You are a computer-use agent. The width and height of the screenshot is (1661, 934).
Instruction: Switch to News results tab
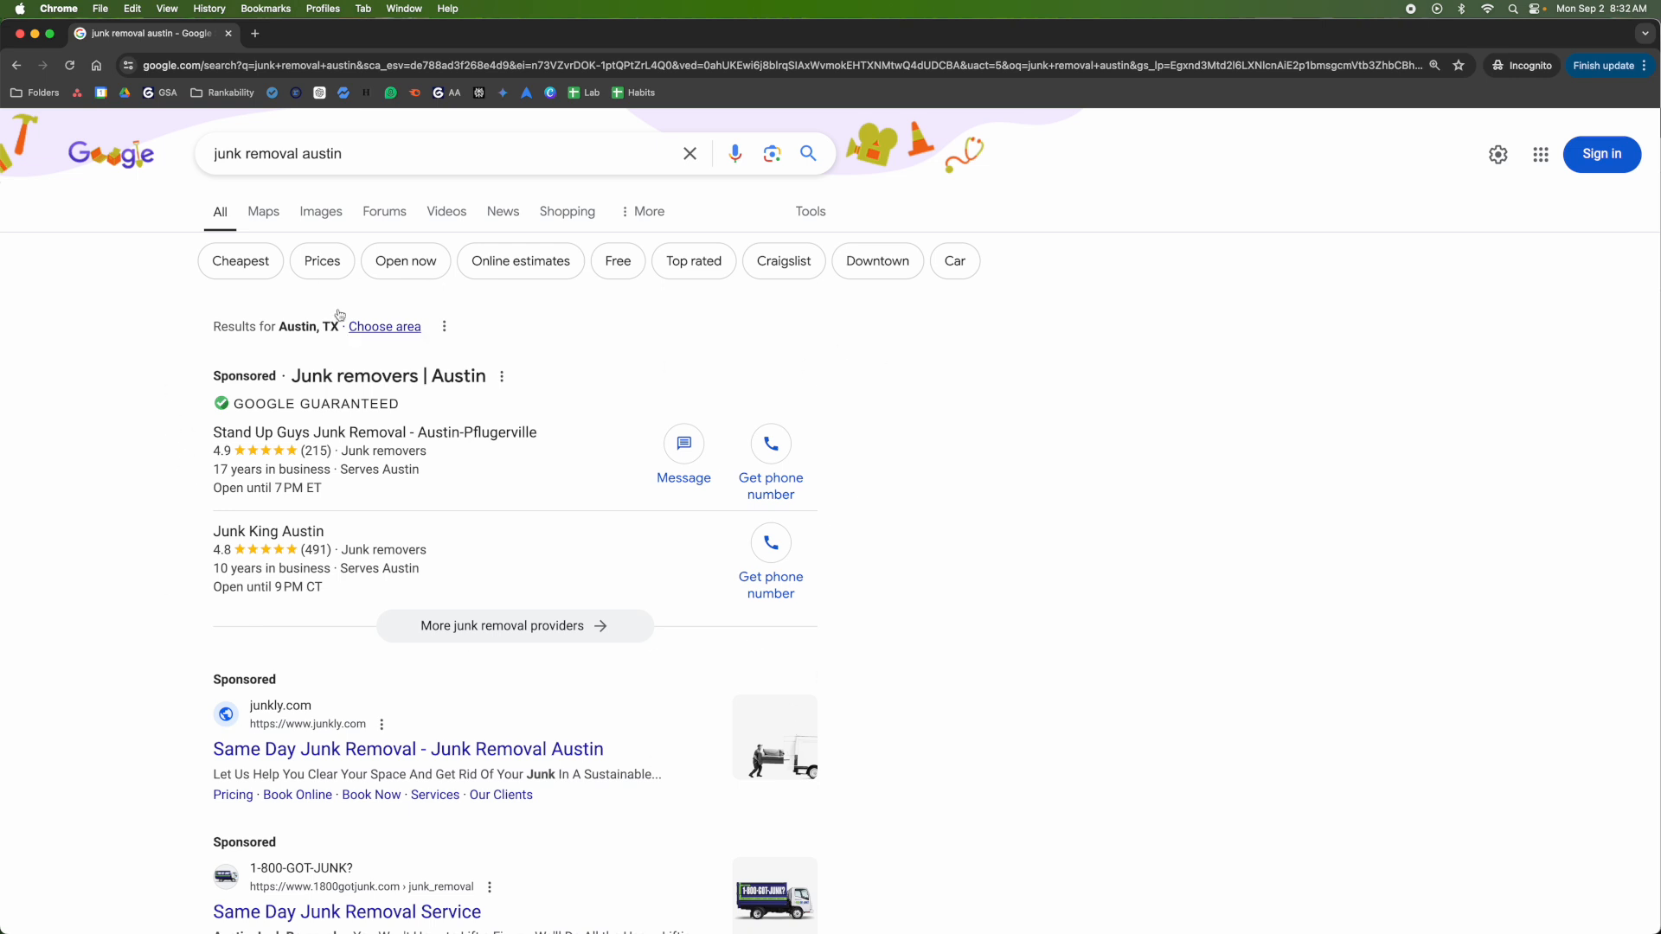click(503, 212)
